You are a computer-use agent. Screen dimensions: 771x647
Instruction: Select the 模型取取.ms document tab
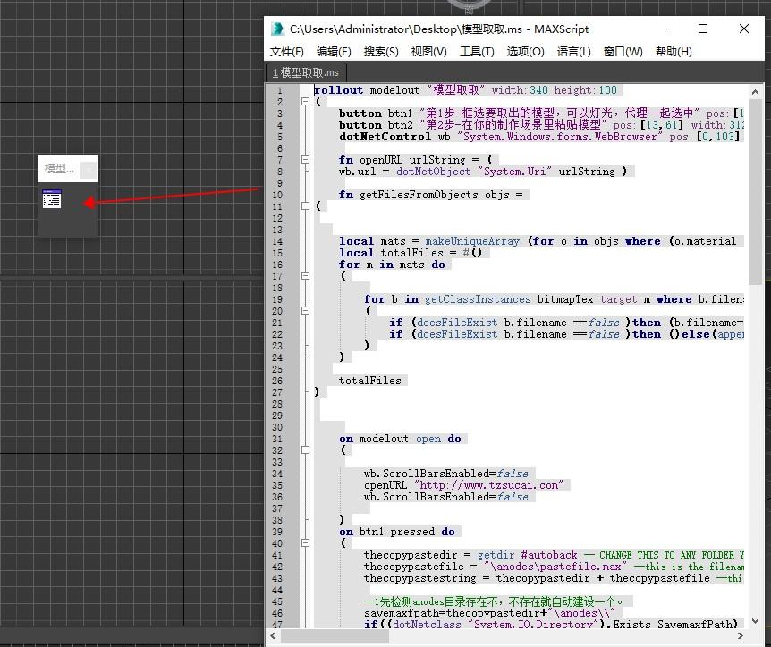(307, 73)
